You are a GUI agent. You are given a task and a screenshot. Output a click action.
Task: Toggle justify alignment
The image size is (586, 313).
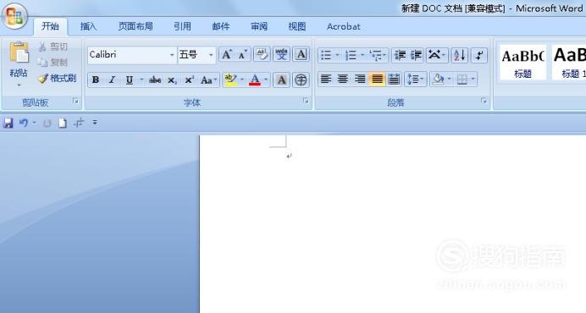(x=377, y=80)
